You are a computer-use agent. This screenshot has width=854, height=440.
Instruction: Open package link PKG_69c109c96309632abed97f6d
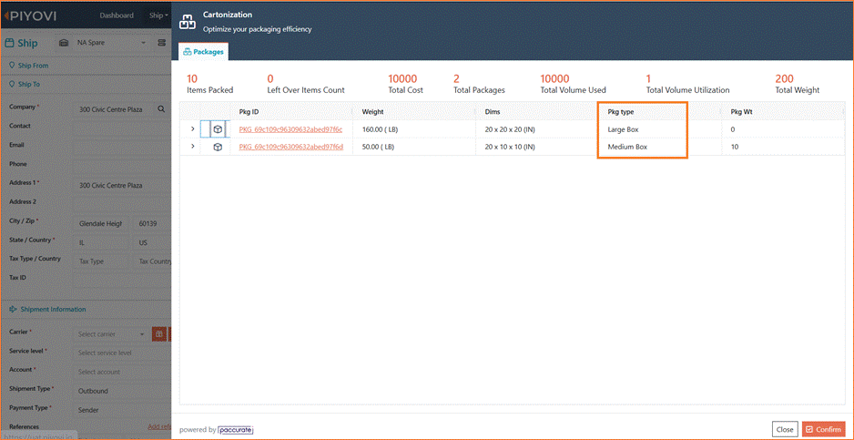(290, 147)
